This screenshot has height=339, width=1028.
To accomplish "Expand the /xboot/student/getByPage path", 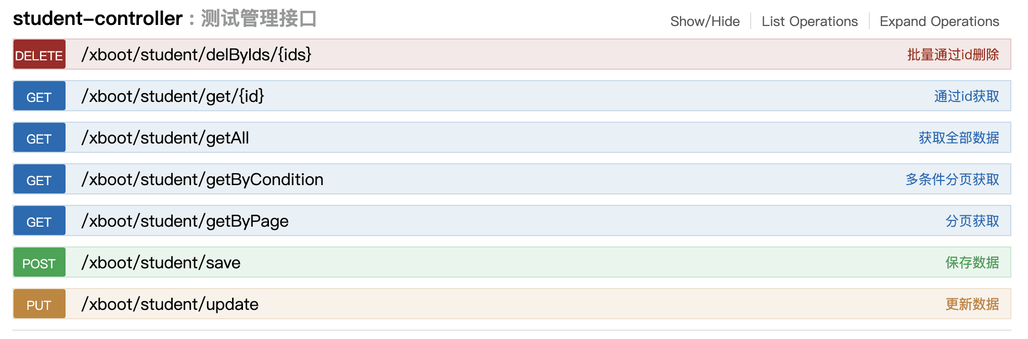I will 185,221.
